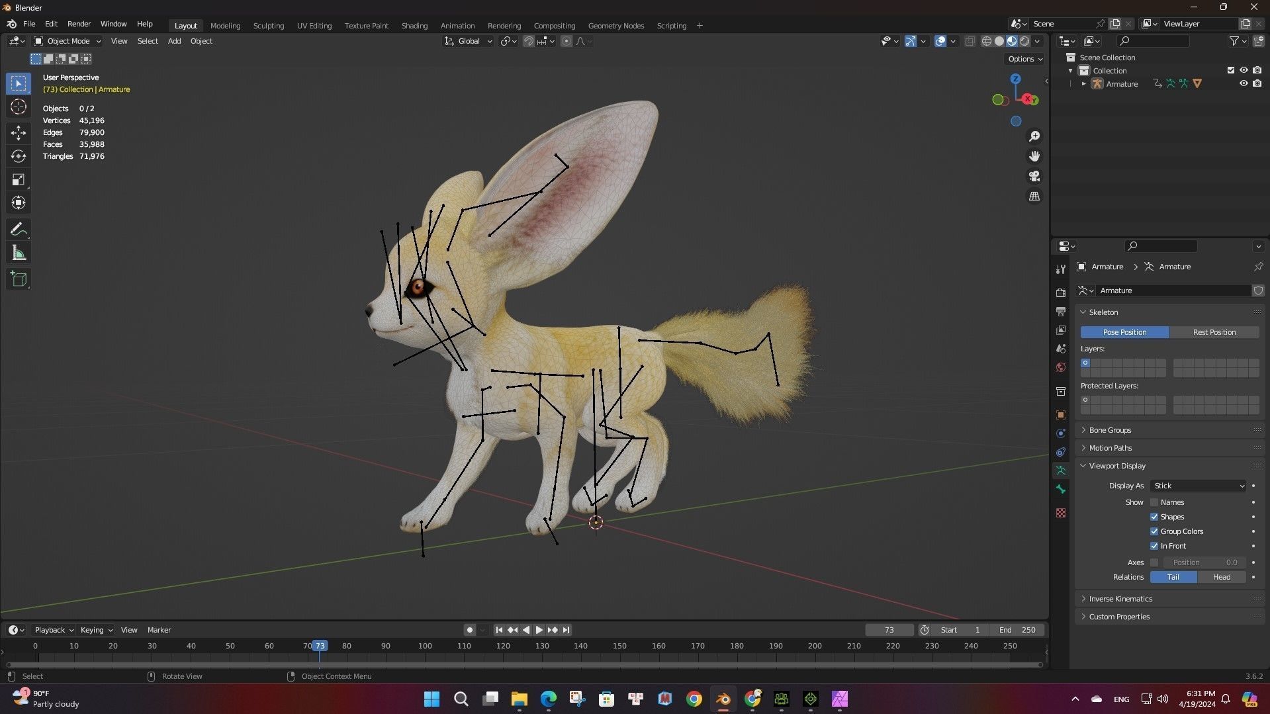Set Relations to Head

pyautogui.click(x=1222, y=577)
